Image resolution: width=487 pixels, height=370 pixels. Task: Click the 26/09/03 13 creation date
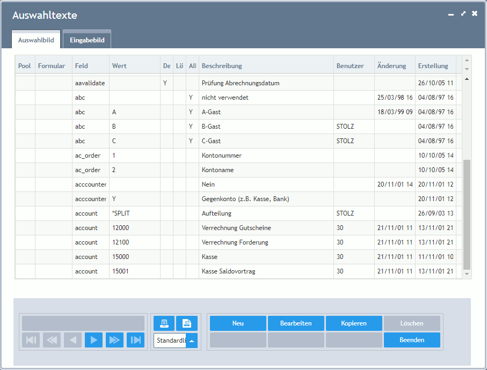[x=436, y=213]
